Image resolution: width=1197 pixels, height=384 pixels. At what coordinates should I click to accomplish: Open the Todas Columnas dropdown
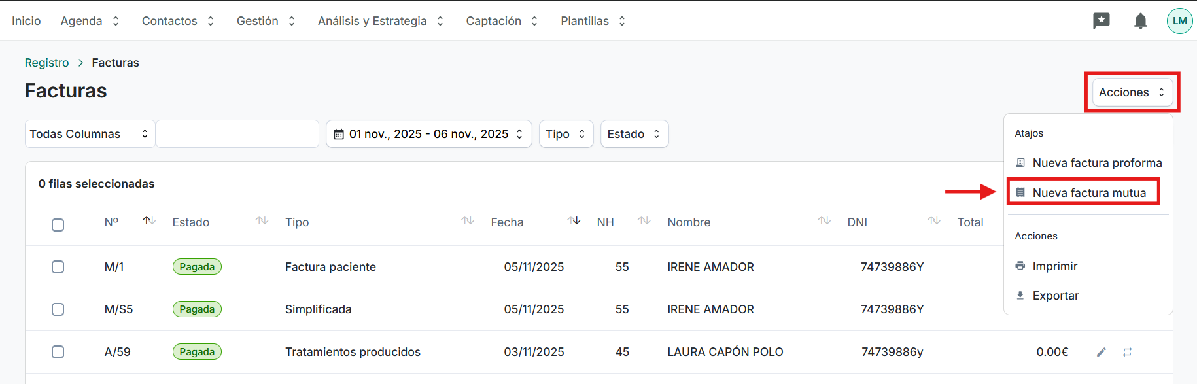click(90, 134)
